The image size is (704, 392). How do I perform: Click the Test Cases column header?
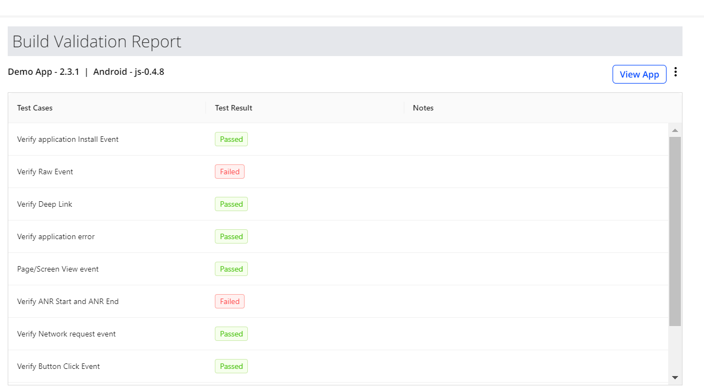point(35,108)
